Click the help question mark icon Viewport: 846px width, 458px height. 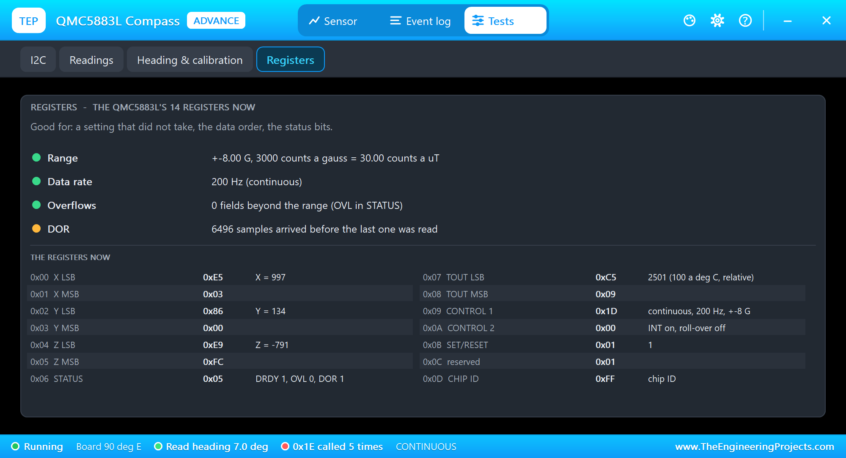coord(745,20)
